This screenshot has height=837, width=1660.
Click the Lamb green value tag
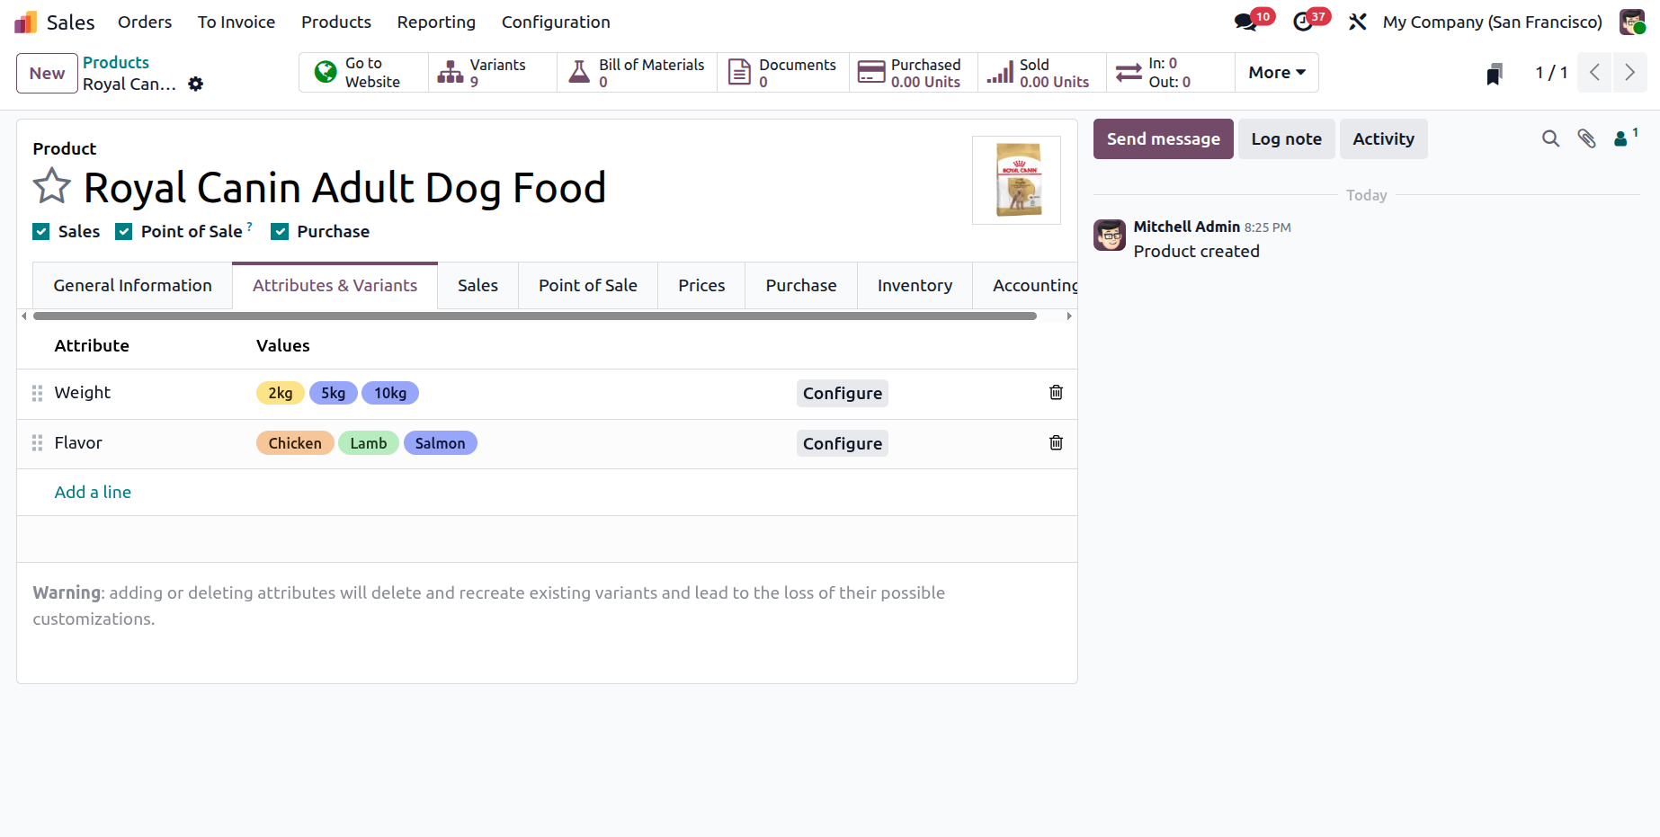point(369,443)
